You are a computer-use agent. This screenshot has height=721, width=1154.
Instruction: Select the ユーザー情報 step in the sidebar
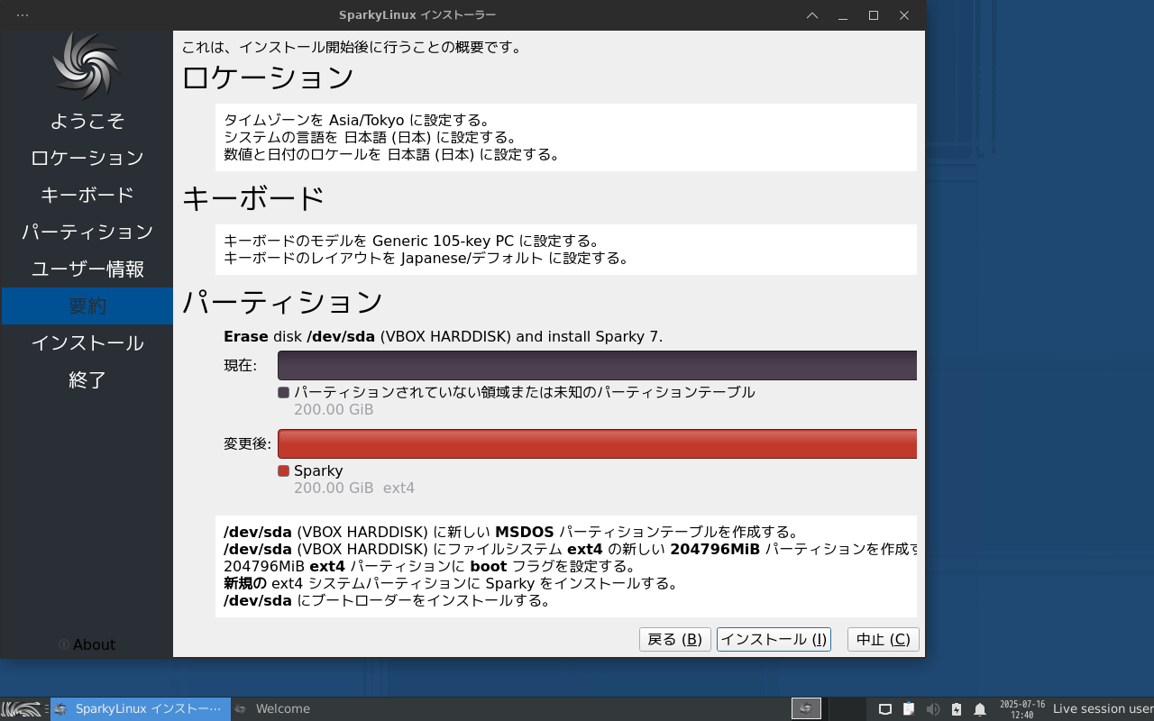tap(87, 269)
